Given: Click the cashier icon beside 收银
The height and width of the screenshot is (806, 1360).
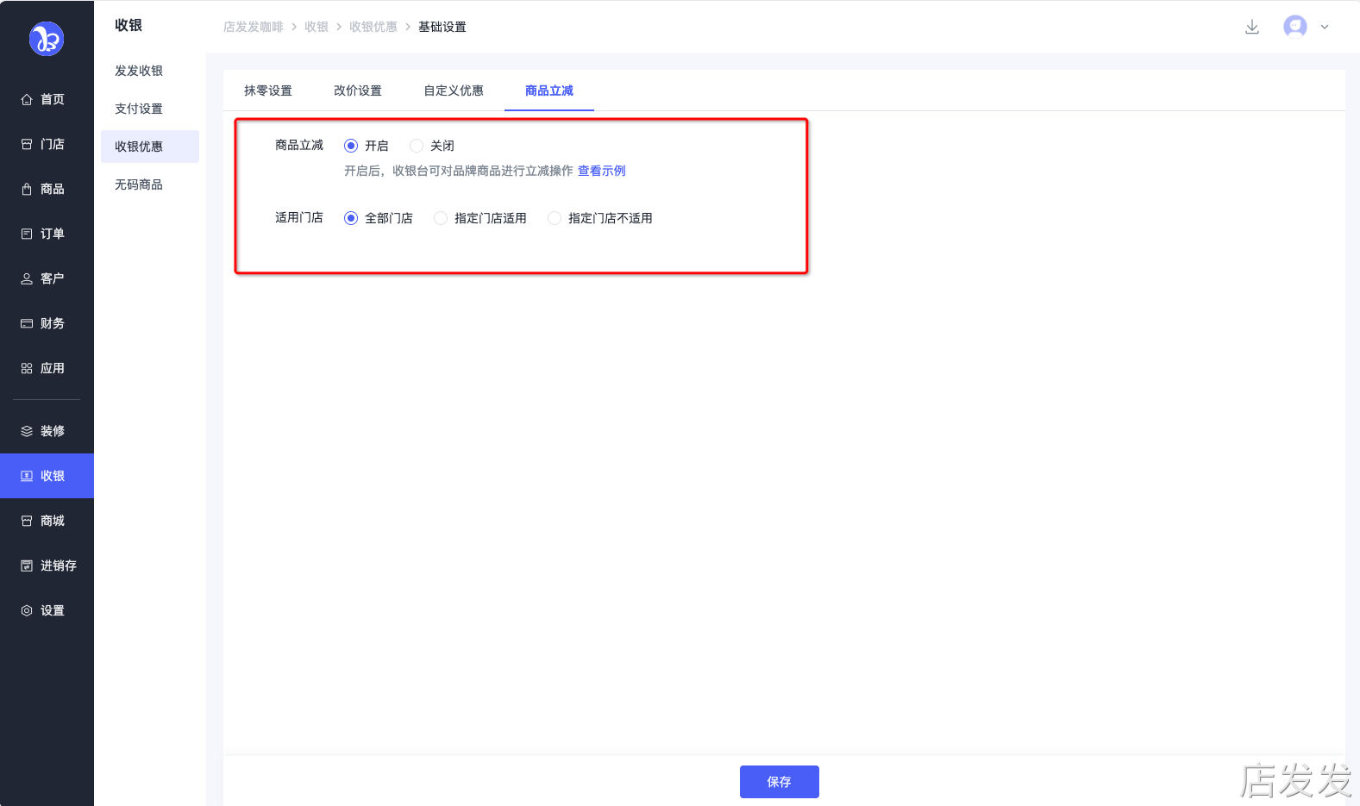Looking at the screenshot, I should coord(27,476).
